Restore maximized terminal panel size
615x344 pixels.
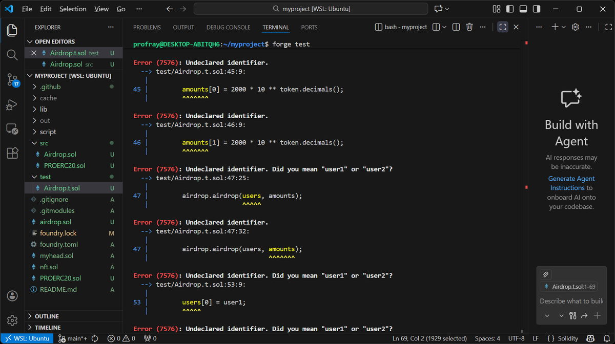click(x=503, y=27)
